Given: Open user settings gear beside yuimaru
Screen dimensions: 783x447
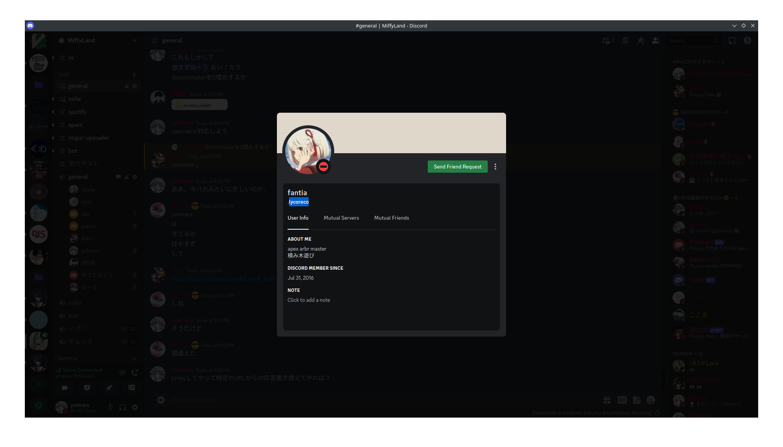Looking at the screenshot, I should click(x=135, y=408).
